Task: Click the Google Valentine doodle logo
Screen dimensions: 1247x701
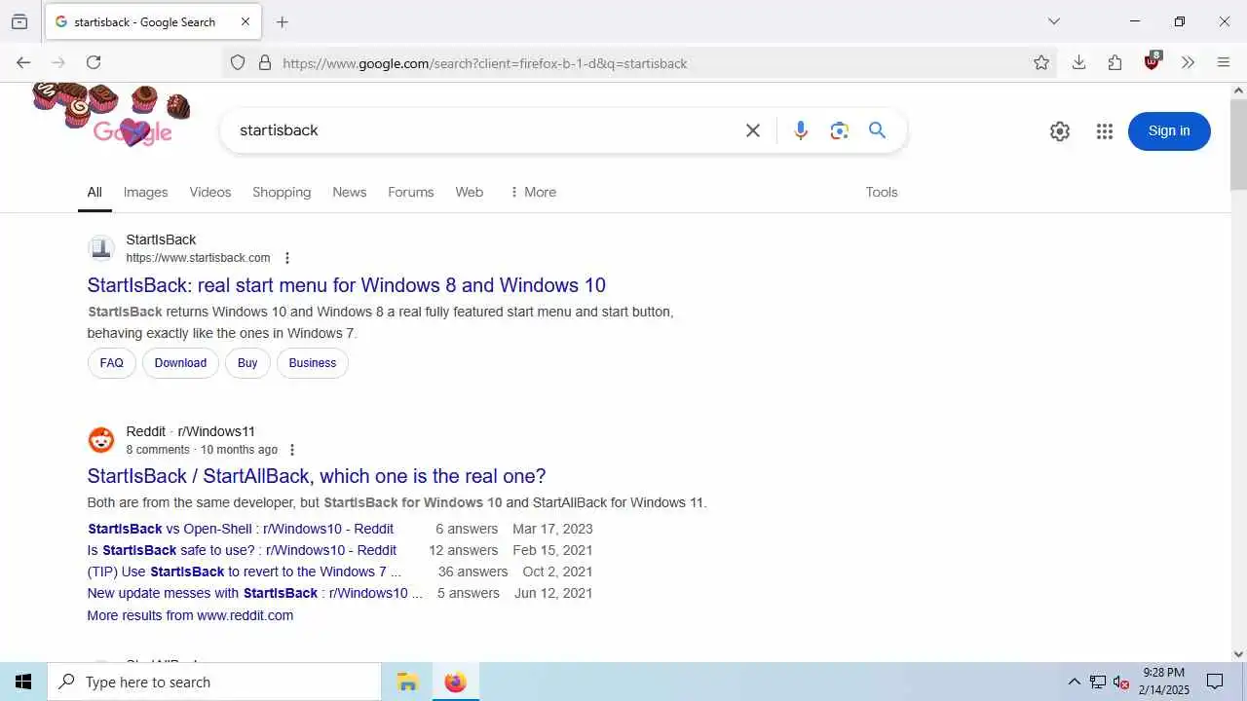Action: click(112, 115)
